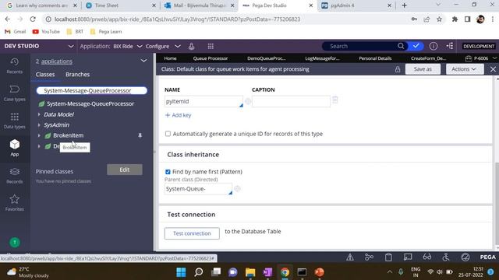The width and height of the screenshot is (499, 280).
Task: Open the CreateForm_De... tab
Action: [428, 58]
